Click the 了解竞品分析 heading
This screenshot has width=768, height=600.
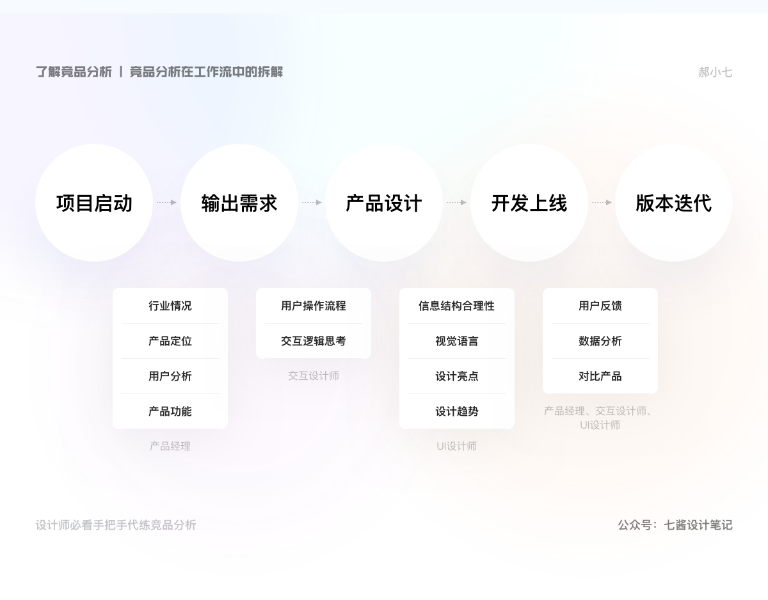(74, 72)
